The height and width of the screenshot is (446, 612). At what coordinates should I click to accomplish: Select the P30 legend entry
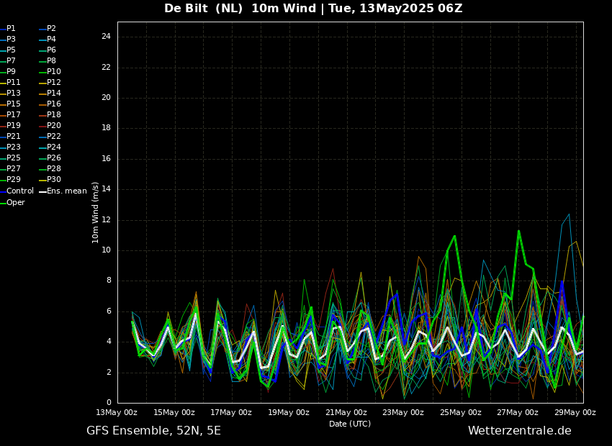pos(54,180)
